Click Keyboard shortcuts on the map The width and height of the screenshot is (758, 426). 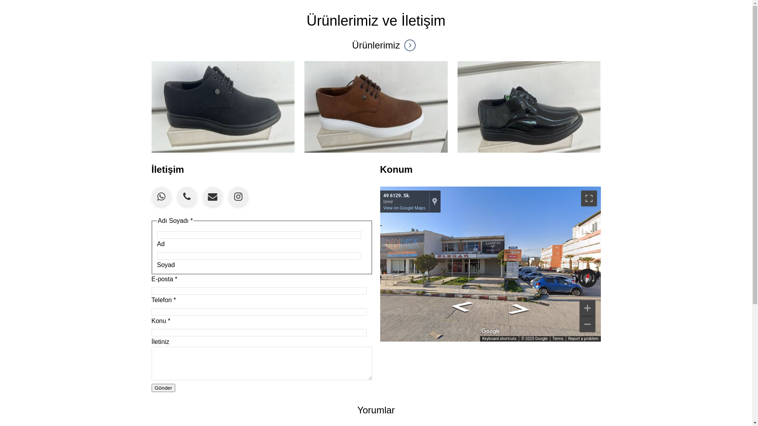point(499,339)
